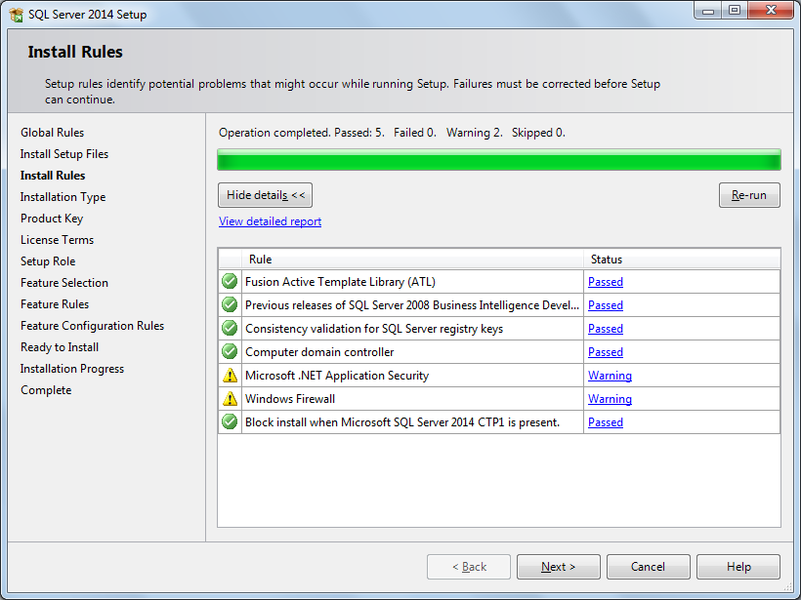Click Microsoft .NET Application Security rule text
The image size is (801, 600).
click(x=337, y=376)
